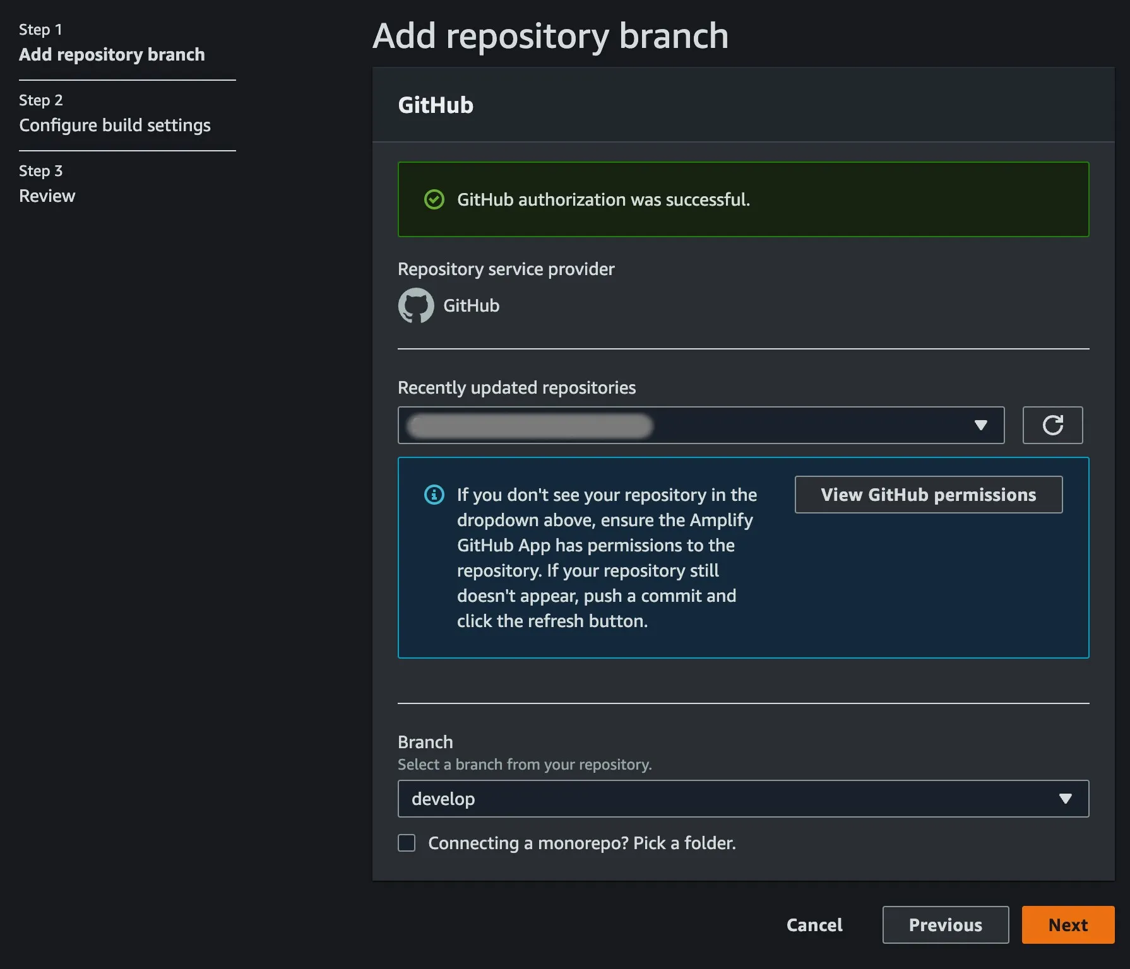Click the refresh repositories icon button
Viewport: 1130px width, 969px height.
[1052, 425]
